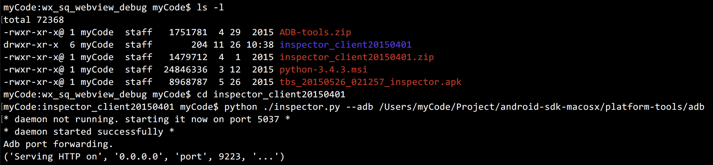713x165 pixels.
Task: Click python-3.4.3.msi file entry
Action: pyautogui.click(x=323, y=70)
